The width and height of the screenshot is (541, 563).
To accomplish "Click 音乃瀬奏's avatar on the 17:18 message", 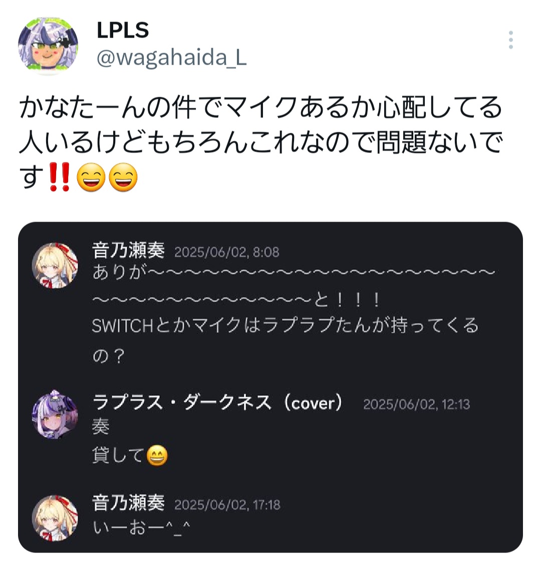I will pyautogui.click(x=55, y=518).
